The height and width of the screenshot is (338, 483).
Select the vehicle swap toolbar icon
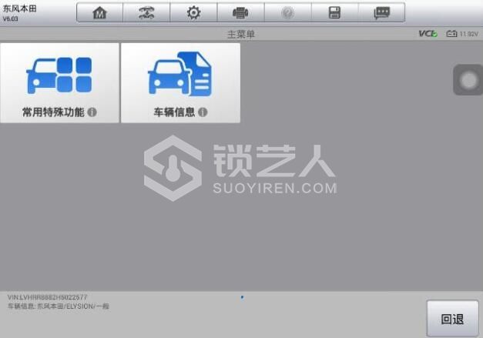146,12
